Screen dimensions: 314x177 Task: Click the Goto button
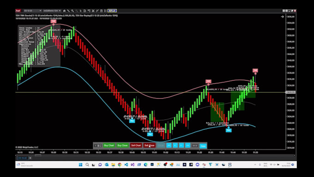click(203, 146)
